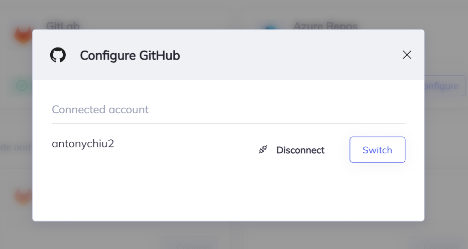Click the blurred GitLab heading text
Image resolution: width=468 pixels, height=249 pixels.
[x=63, y=26]
